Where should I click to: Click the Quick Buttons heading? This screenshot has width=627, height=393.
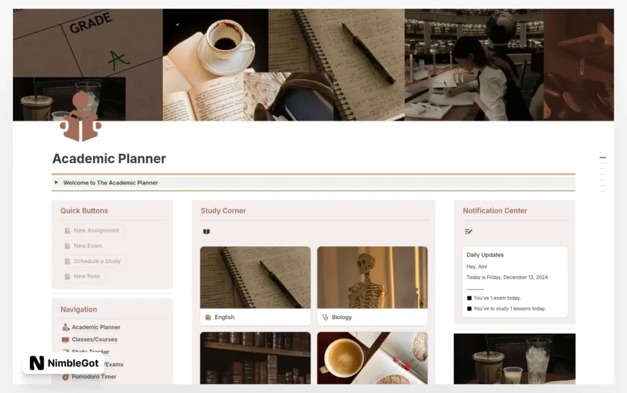(84, 211)
